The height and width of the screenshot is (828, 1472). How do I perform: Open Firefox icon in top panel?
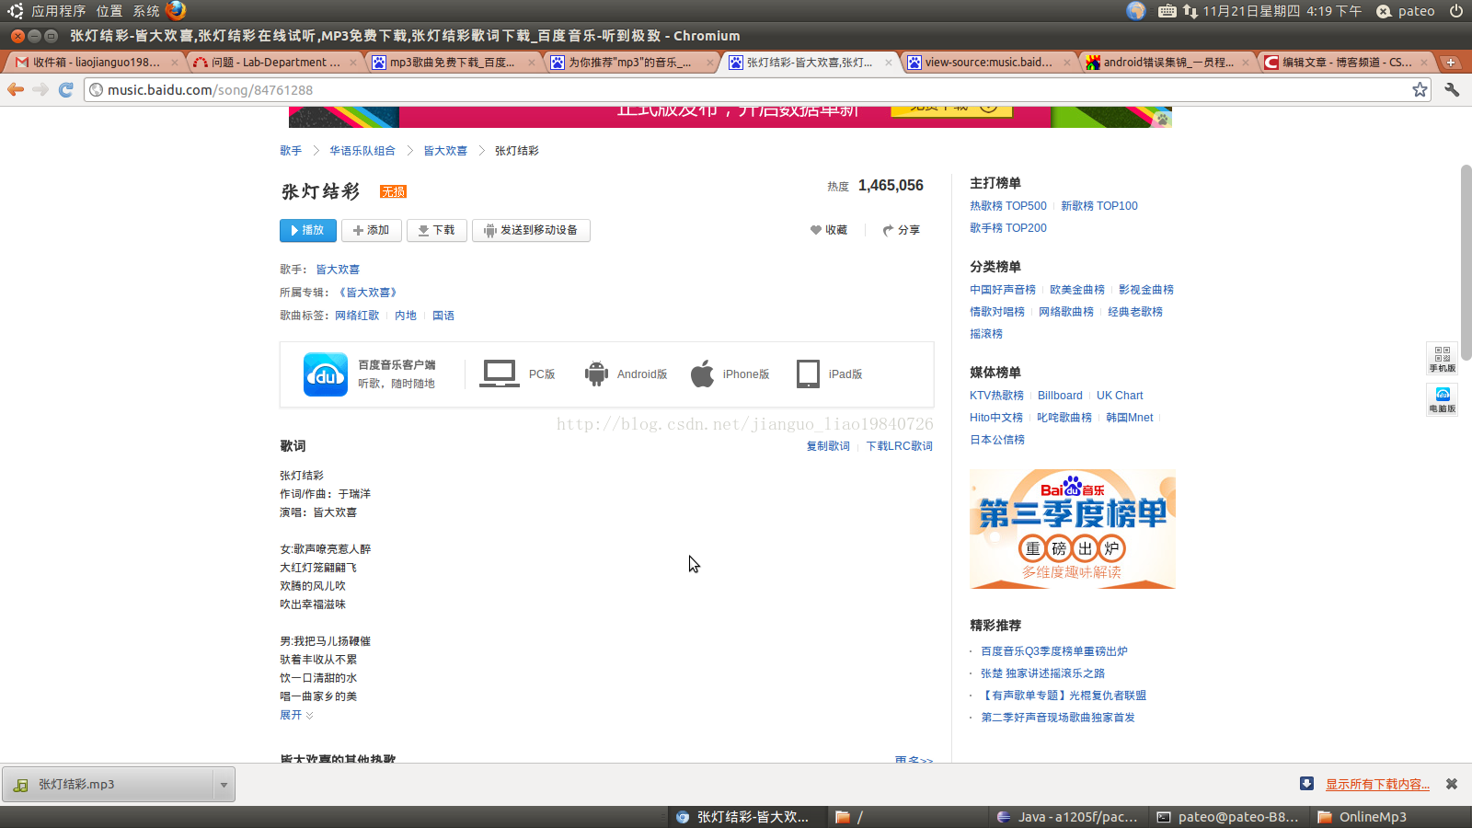176,10
